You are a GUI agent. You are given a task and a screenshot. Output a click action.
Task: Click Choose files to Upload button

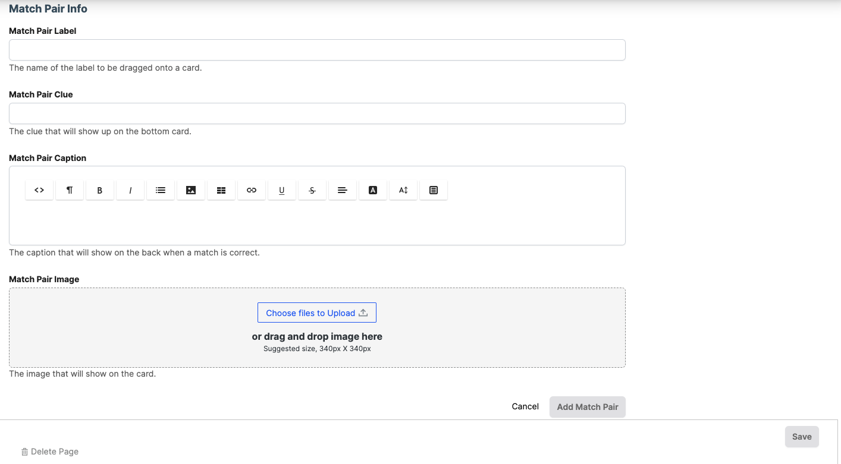click(x=317, y=313)
